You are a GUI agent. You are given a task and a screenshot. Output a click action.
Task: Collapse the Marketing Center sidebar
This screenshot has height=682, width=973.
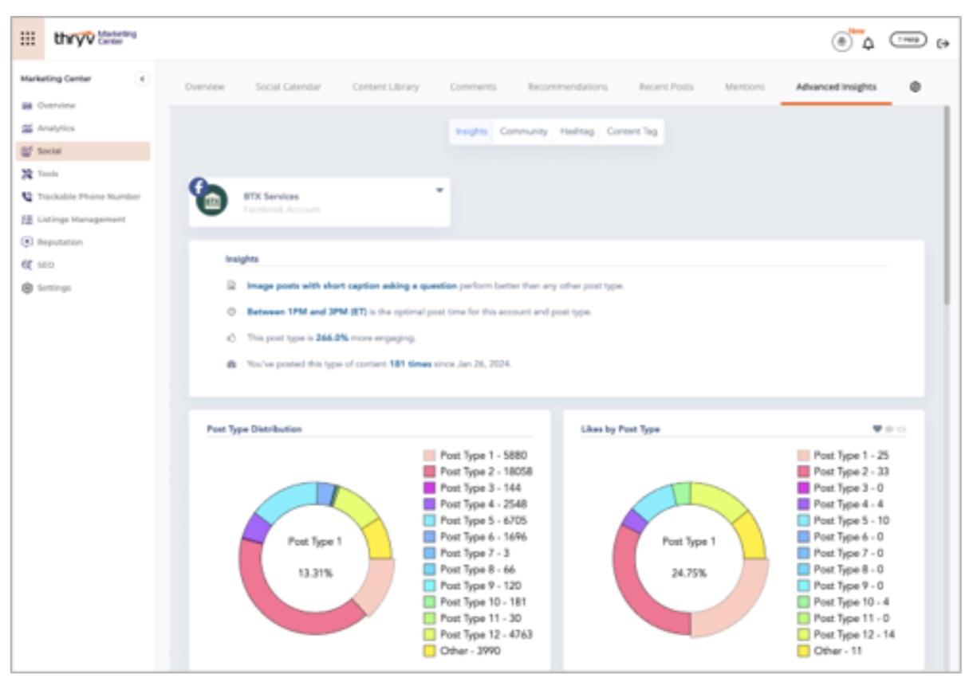[142, 79]
